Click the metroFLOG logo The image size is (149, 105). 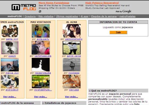click(24, 7)
